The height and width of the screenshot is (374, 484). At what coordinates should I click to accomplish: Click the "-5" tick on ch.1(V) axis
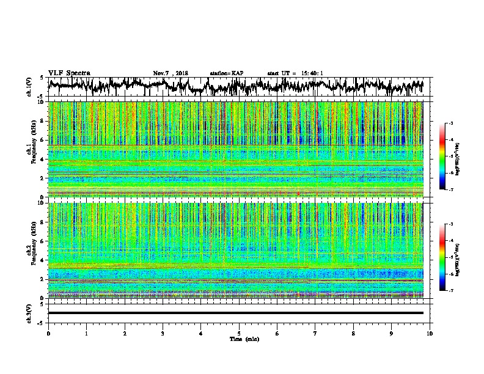41,97
